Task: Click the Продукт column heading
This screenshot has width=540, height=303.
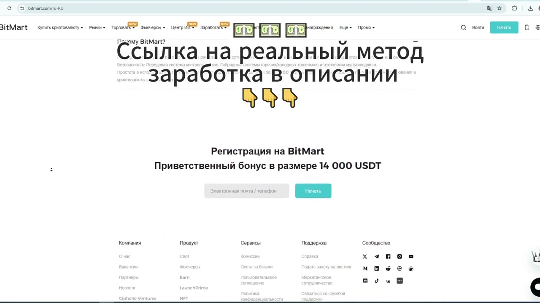Action: click(x=189, y=243)
